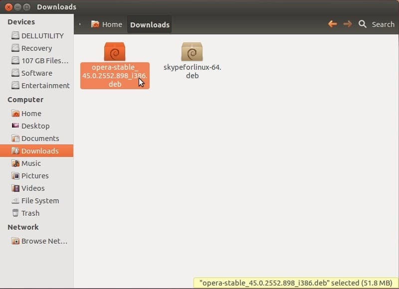This screenshot has height=289, width=399.
Task: Maximize the Downloads window
Action: (x=26, y=7)
